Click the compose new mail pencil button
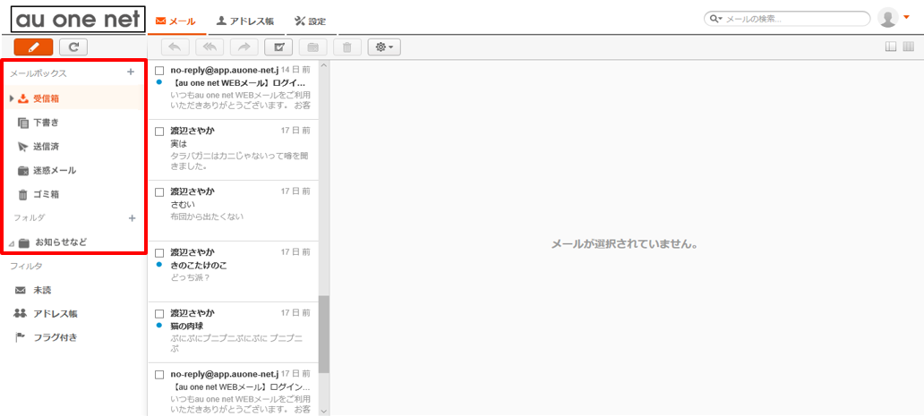 pos(34,47)
